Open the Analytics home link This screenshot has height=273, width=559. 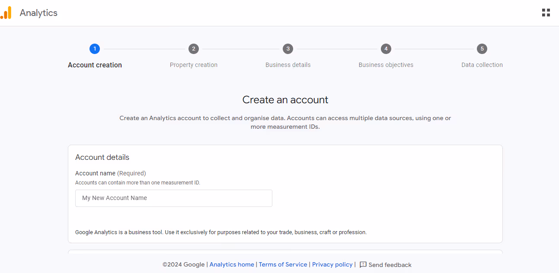pos(232,265)
